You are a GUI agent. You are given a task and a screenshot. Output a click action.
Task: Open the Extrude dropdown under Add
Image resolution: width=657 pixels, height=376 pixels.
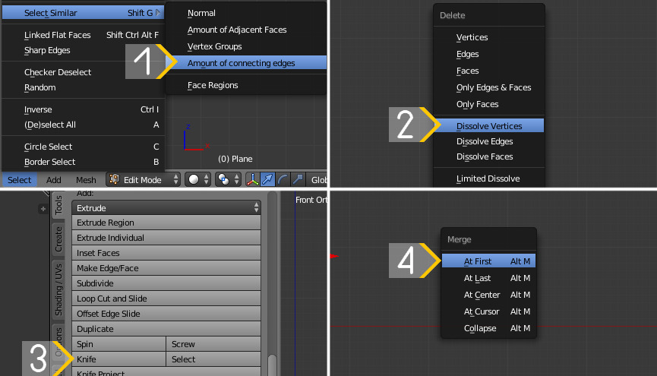click(166, 208)
